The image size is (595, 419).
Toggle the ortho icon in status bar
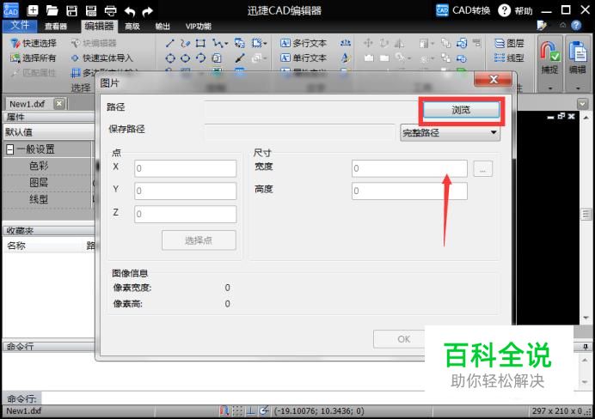pos(251,410)
